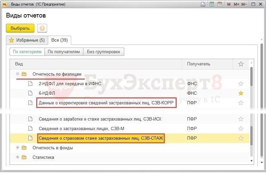Select the Без группировки option
This screenshot has height=175, width=266.
point(103,52)
